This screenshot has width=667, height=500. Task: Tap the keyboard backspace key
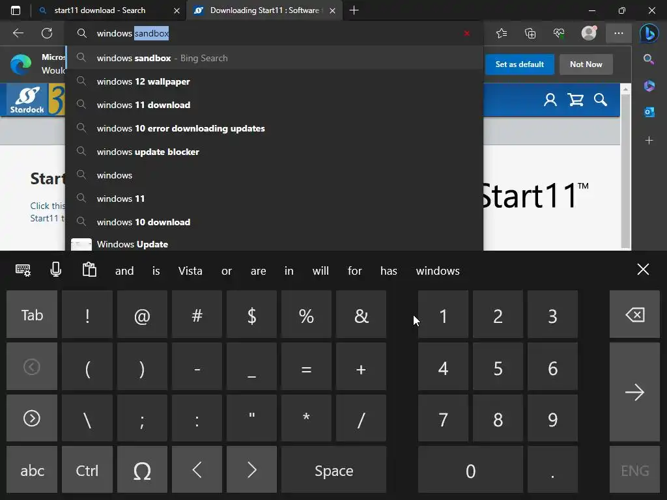(634, 314)
